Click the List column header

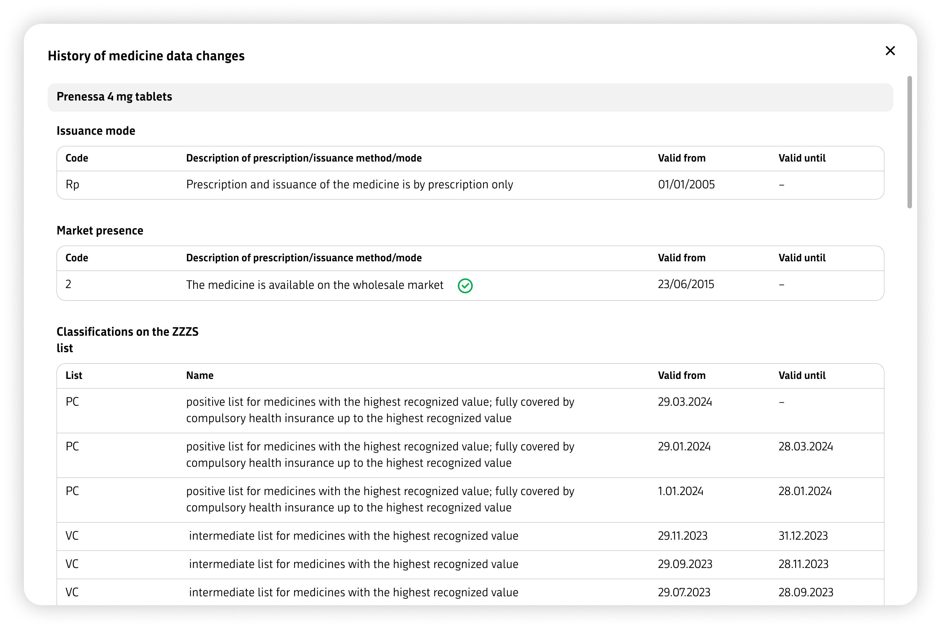click(74, 376)
